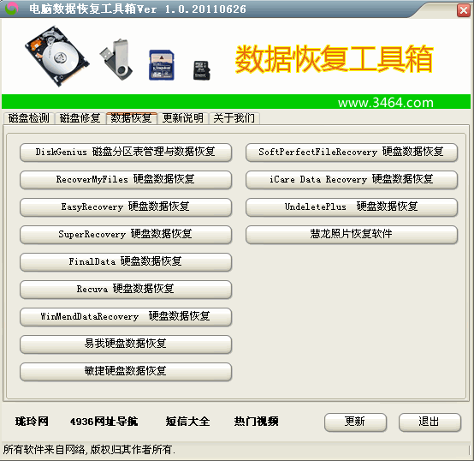Open the 短信大全 link

coord(187,422)
